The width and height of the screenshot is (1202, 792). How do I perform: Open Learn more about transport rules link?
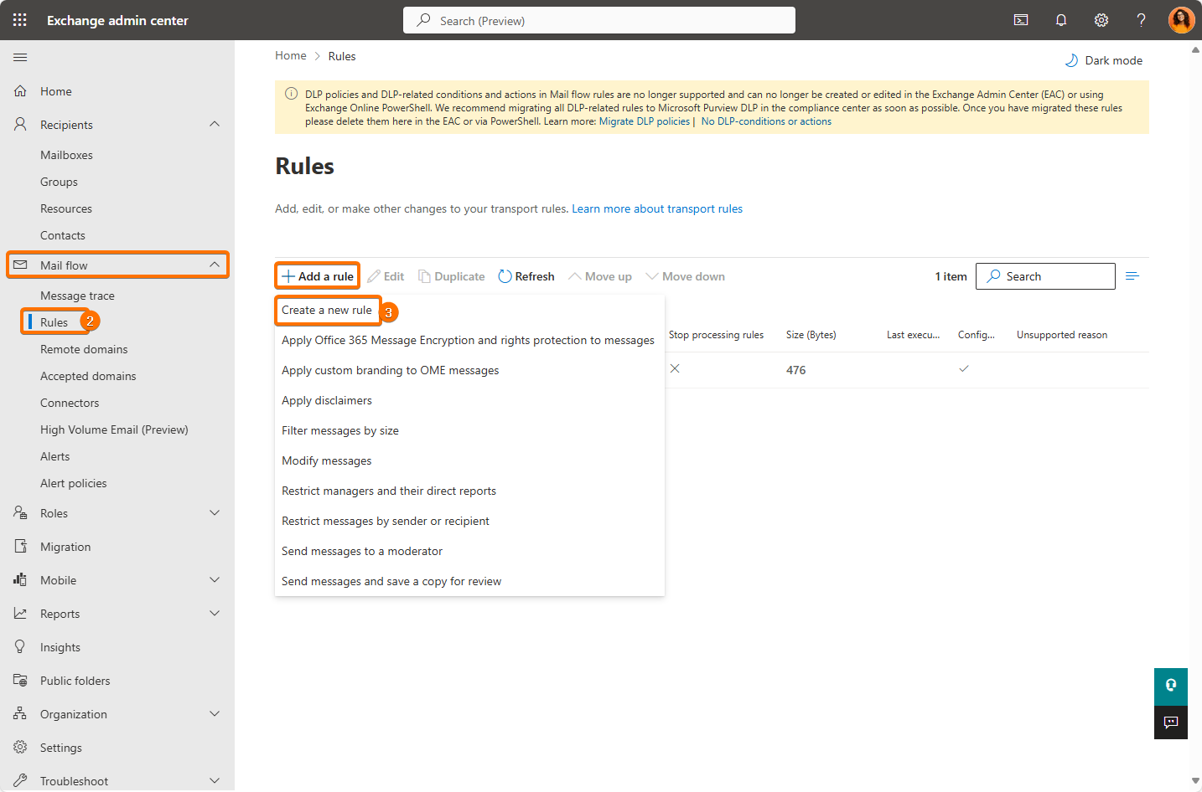coord(657,209)
